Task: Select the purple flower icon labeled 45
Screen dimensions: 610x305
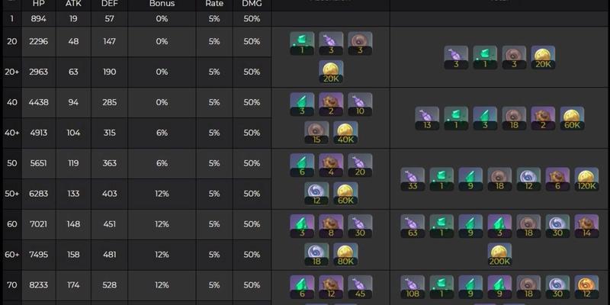Action: pyautogui.click(x=360, y=287)
